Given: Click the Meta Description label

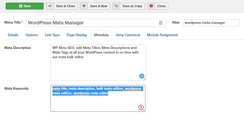Looking at the screenshot, I should click(17, 48).
